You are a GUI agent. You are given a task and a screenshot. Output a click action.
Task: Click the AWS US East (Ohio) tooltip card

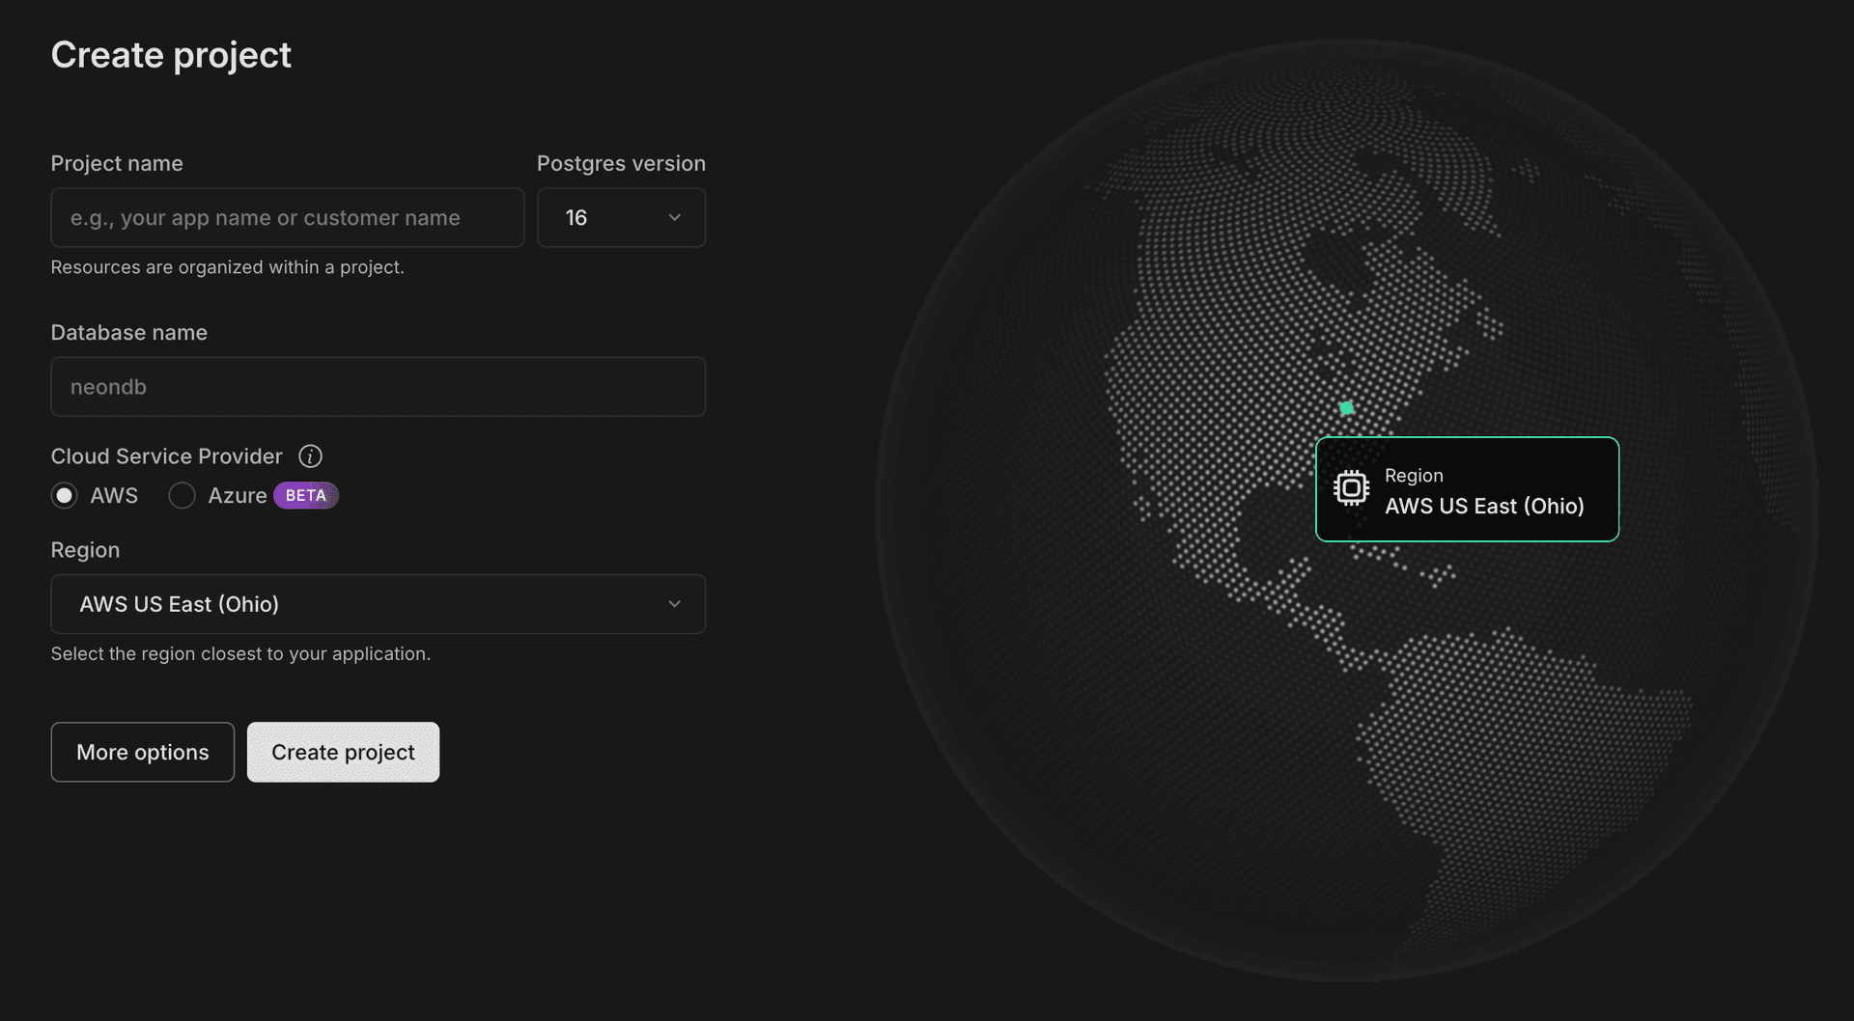point(1467,489)
